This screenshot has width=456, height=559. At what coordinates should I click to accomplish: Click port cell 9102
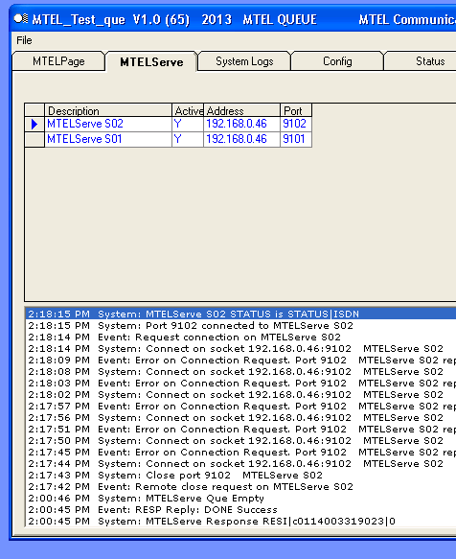pyautogui.click(x=296, y=124)
